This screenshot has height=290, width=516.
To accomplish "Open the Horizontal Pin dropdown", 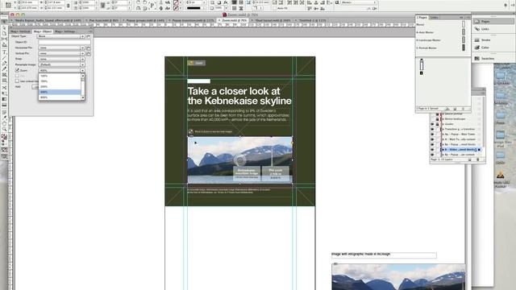I will coord(61,48).
